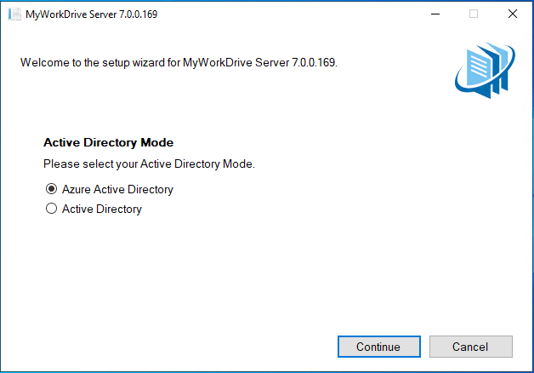Click the greyed-out maximize window button
The image size is (534, 373).
coord(474,14)
